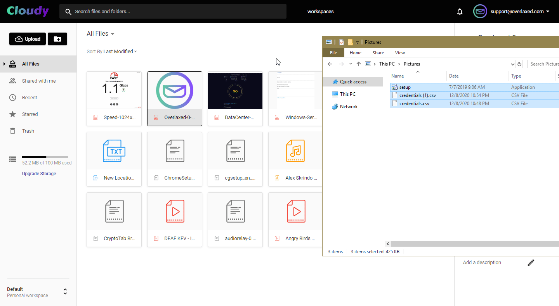The height and width of the screenshot is (306, 559).
Task: Open the Share ribbon tab
Action: pyautogui.click(x=378, y=53)
